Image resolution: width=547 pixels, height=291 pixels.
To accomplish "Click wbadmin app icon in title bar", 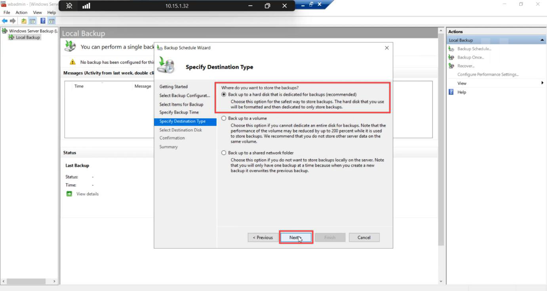I will pyautogui.click(x=4, y=4).
